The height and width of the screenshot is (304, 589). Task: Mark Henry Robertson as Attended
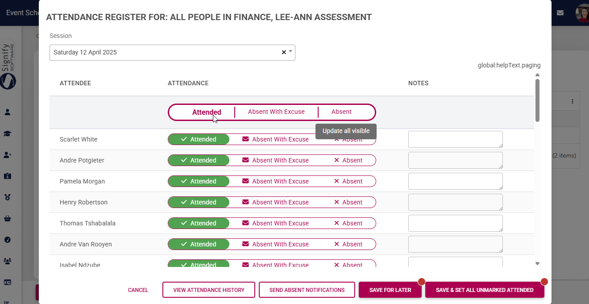click(x=199, y=202)
